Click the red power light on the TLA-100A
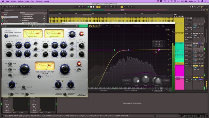209x118 pixels. tap(79, 63)
